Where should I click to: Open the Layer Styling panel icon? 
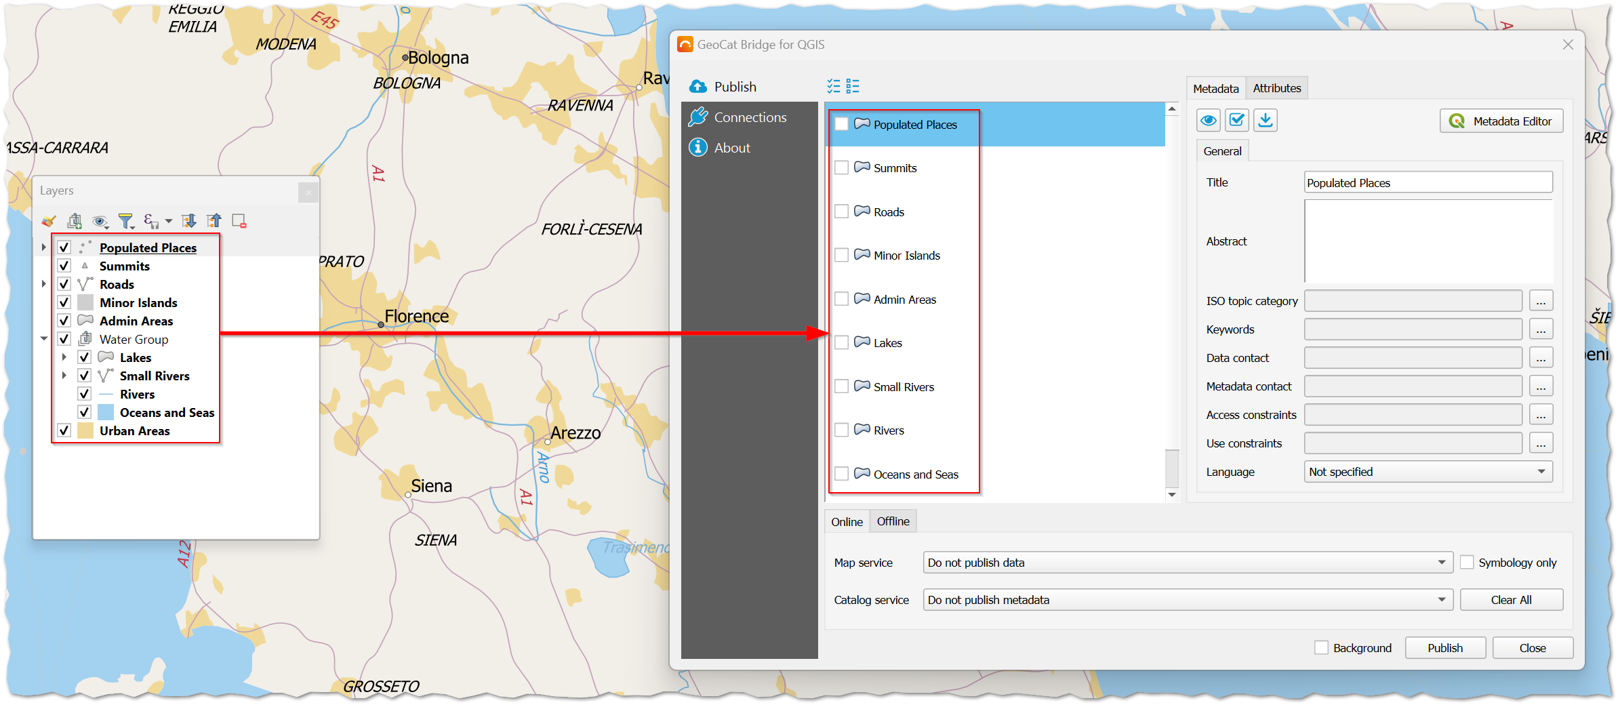pos(48,220)
